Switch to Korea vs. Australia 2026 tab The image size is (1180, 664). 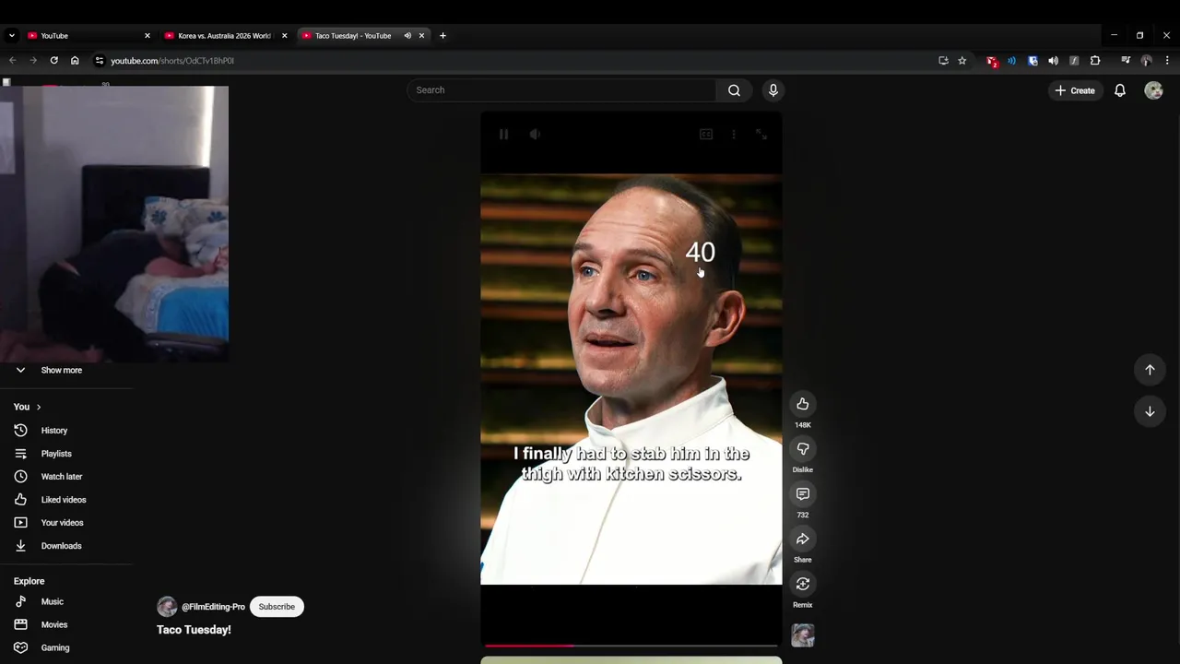(224, 36)
